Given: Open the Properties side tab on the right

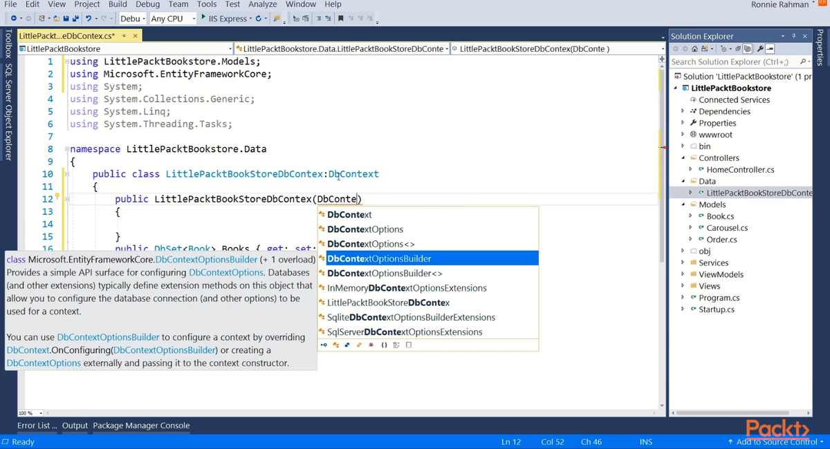Looking at the screenshot, I should (x=821, y=49).
